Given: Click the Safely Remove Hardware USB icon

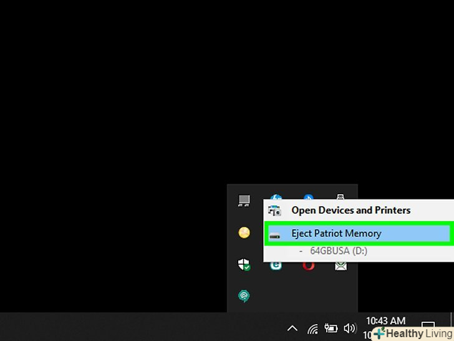Looking at the screenshot, I should tap(340, 197).
